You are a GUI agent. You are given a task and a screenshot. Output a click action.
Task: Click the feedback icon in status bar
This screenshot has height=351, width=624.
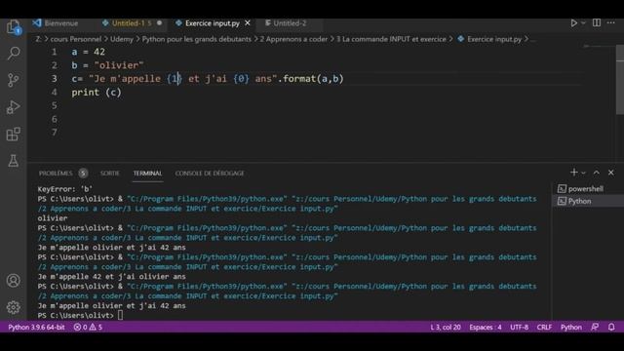[x=595, y=327]
